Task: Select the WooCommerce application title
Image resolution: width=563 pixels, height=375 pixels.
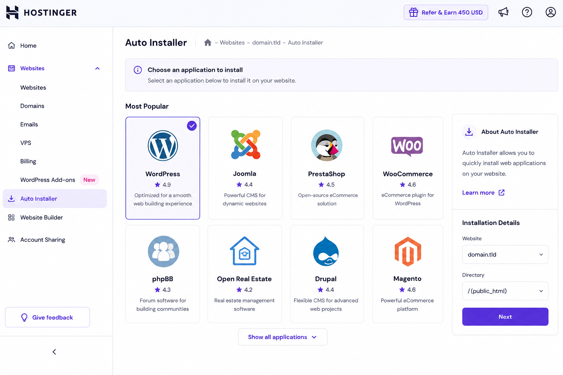Action: (408, 174)
